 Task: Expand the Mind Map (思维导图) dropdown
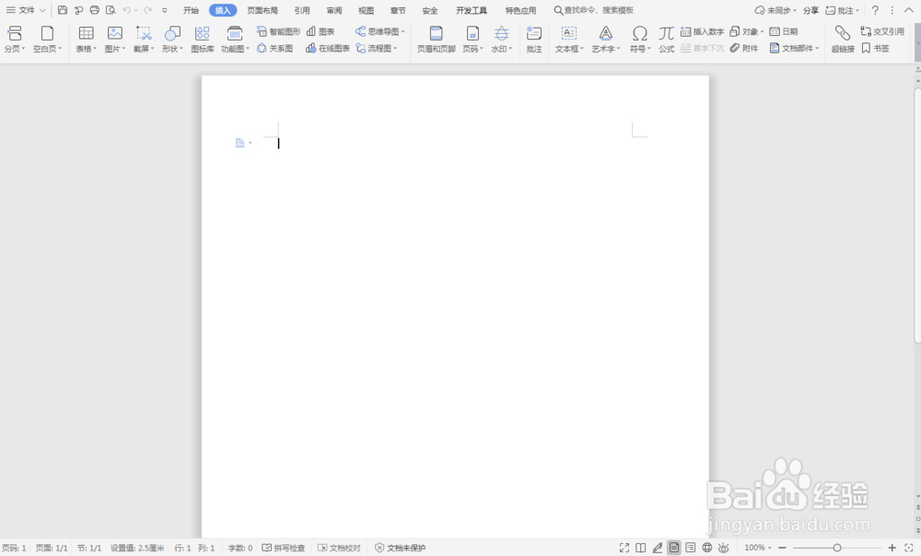403,31
